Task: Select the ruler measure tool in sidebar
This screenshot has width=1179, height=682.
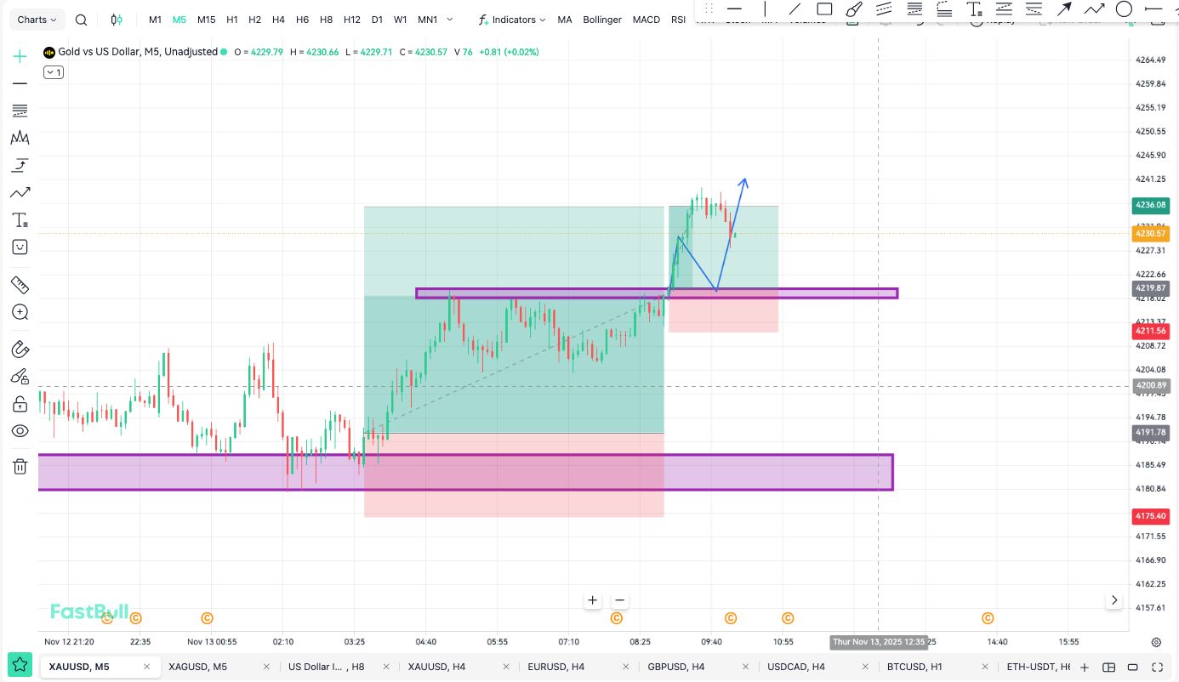Action: coord(20,285)
